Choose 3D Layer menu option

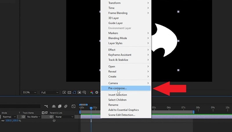(x=126, y=18)
